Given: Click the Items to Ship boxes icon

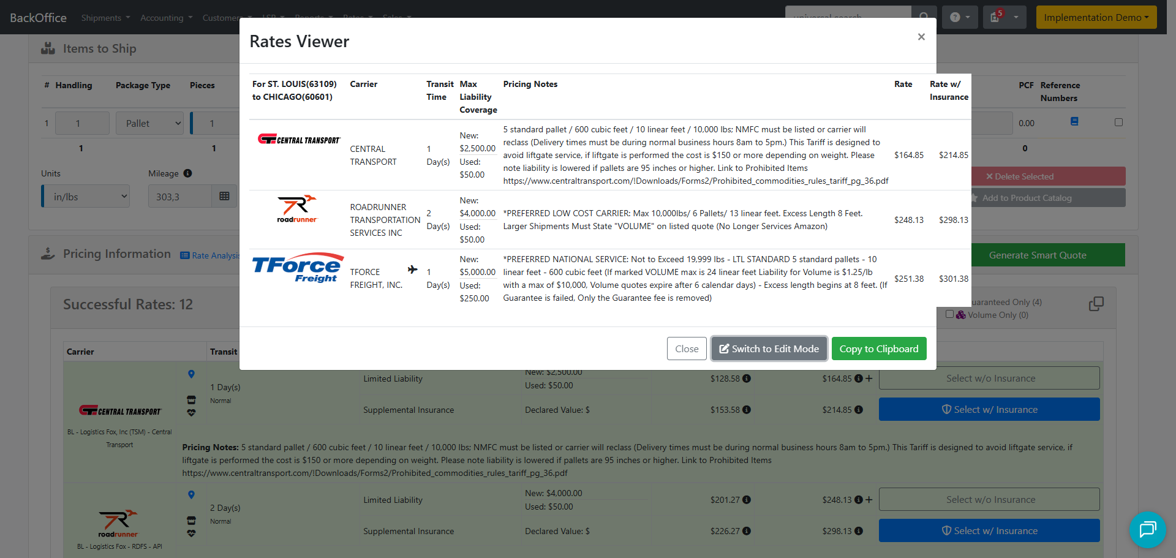Looking at the screenshot, I should [48, 48].
